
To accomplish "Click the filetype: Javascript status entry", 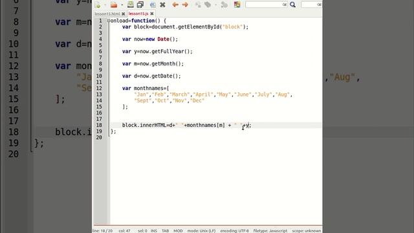I will click(x=270, y=230).
